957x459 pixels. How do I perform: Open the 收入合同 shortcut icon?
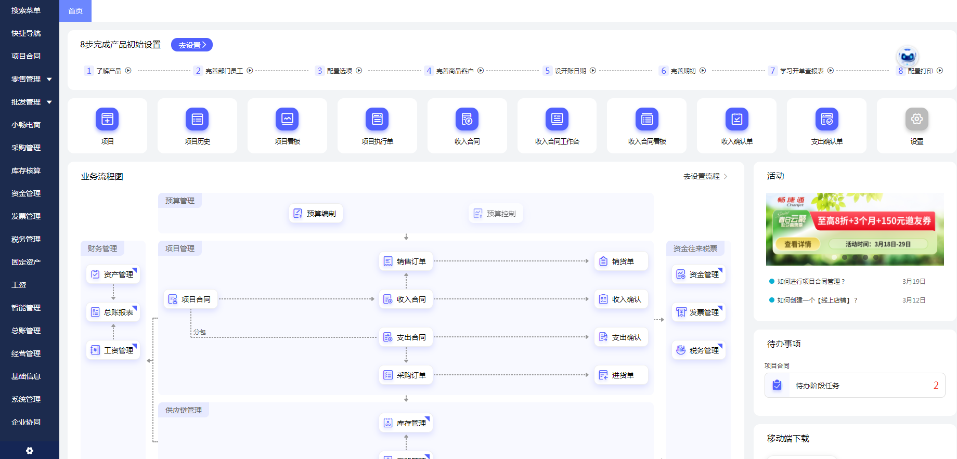(x=467, y=119)
